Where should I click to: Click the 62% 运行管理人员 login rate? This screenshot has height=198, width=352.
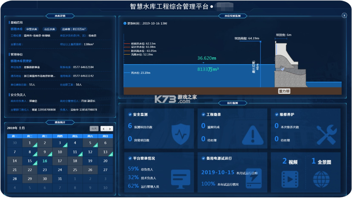coord(143,186)
